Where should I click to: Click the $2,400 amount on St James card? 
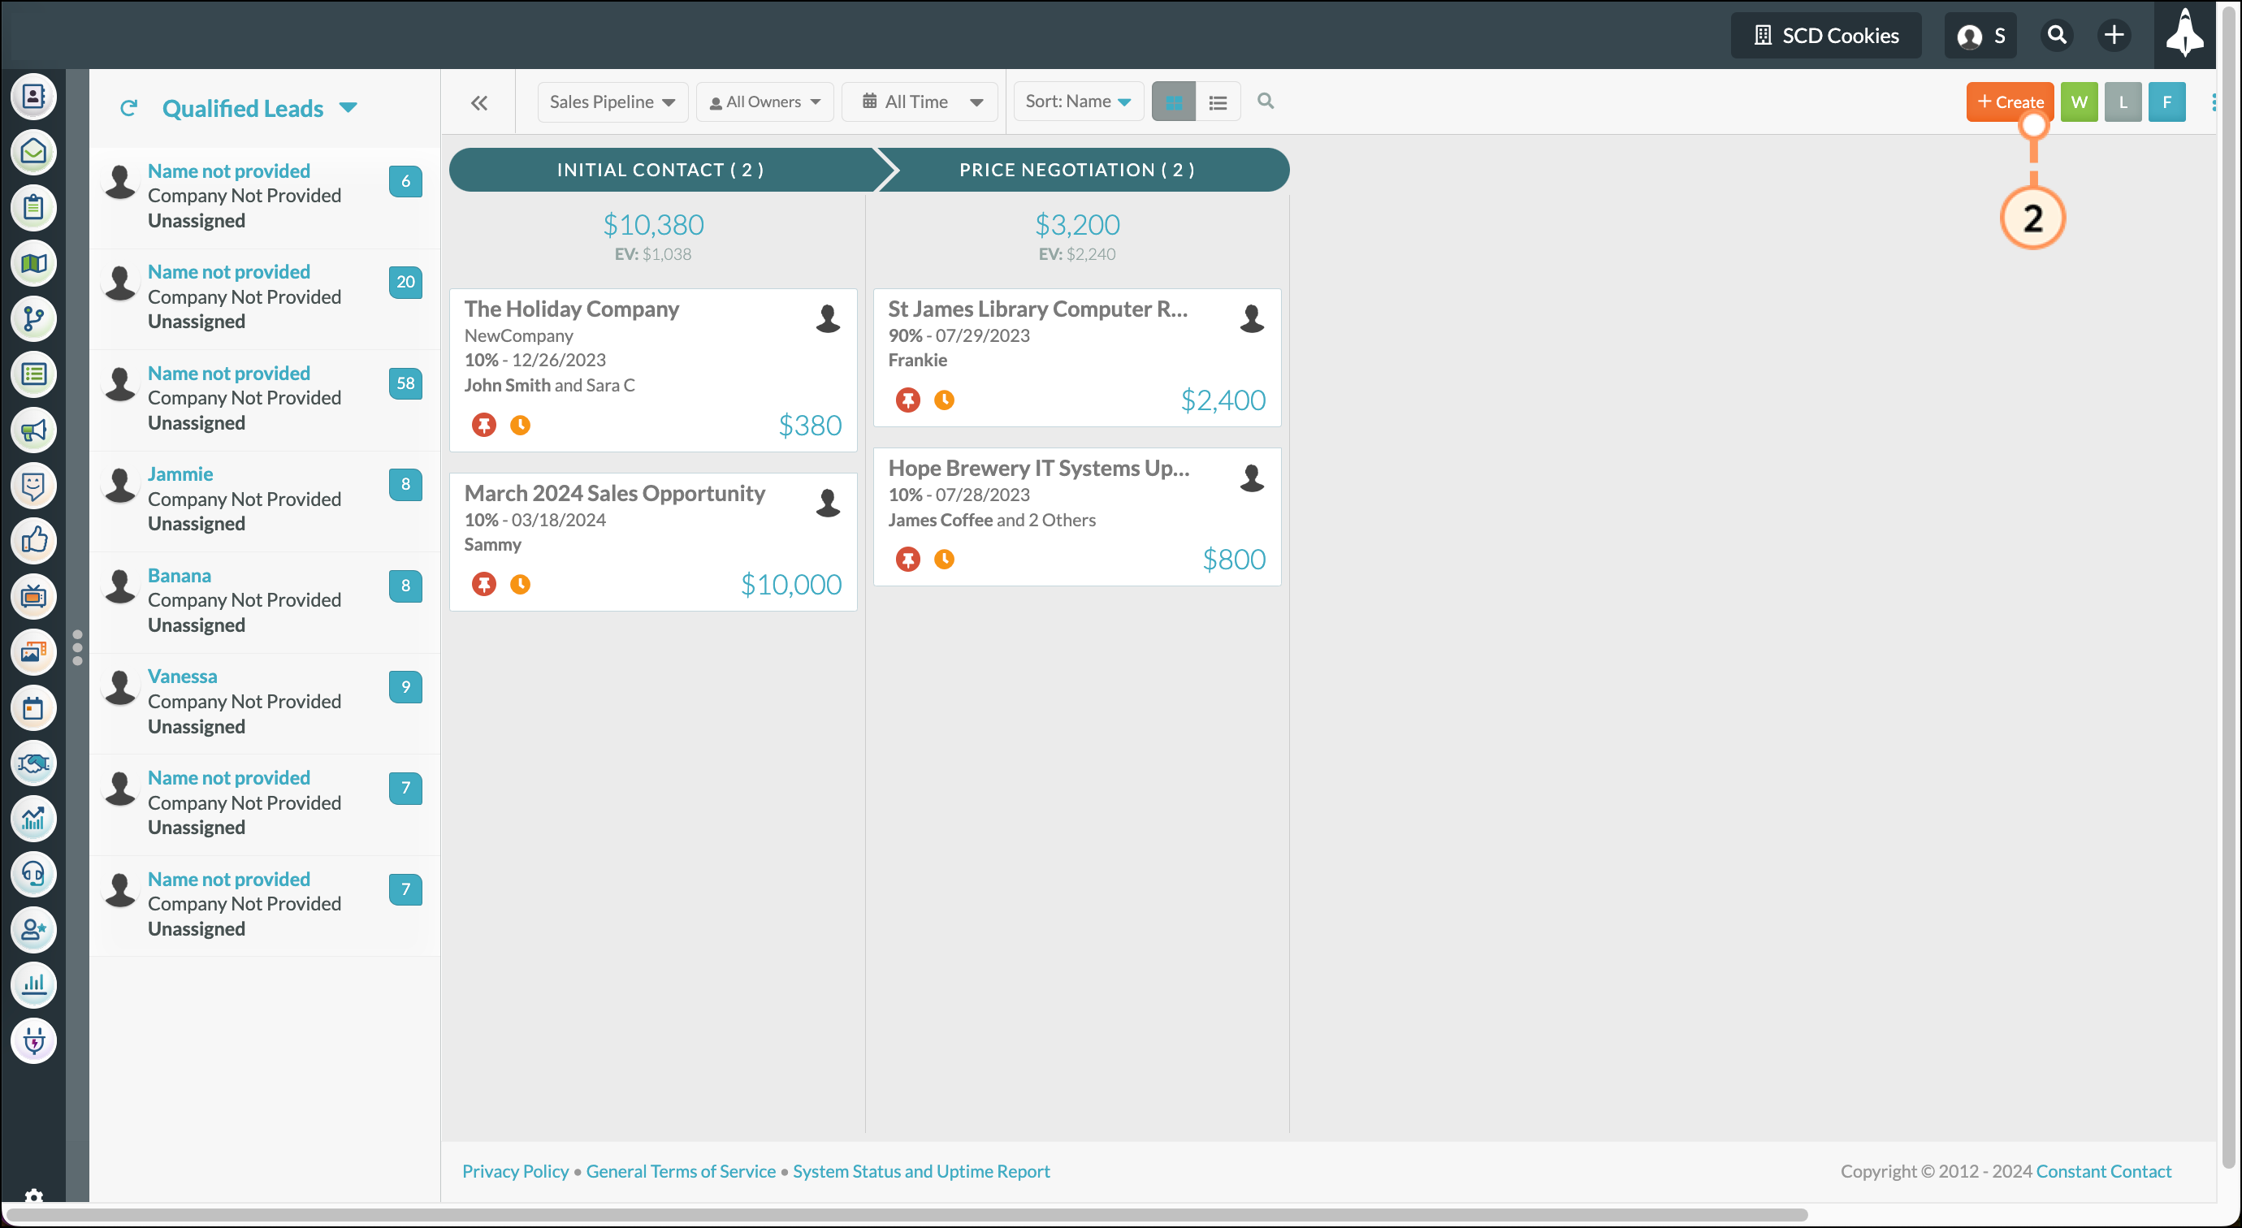[1223, 400]
